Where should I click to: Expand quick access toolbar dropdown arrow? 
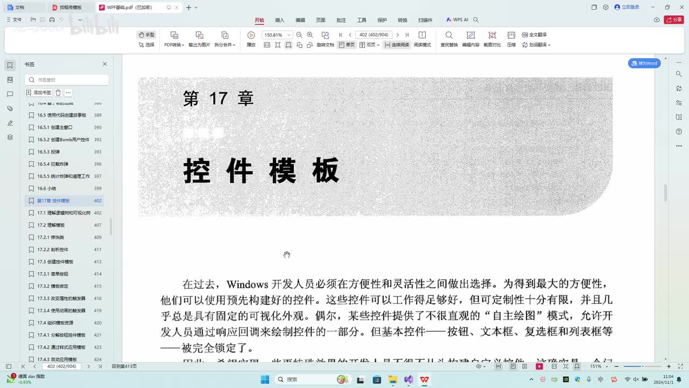[x=80, y=19]
